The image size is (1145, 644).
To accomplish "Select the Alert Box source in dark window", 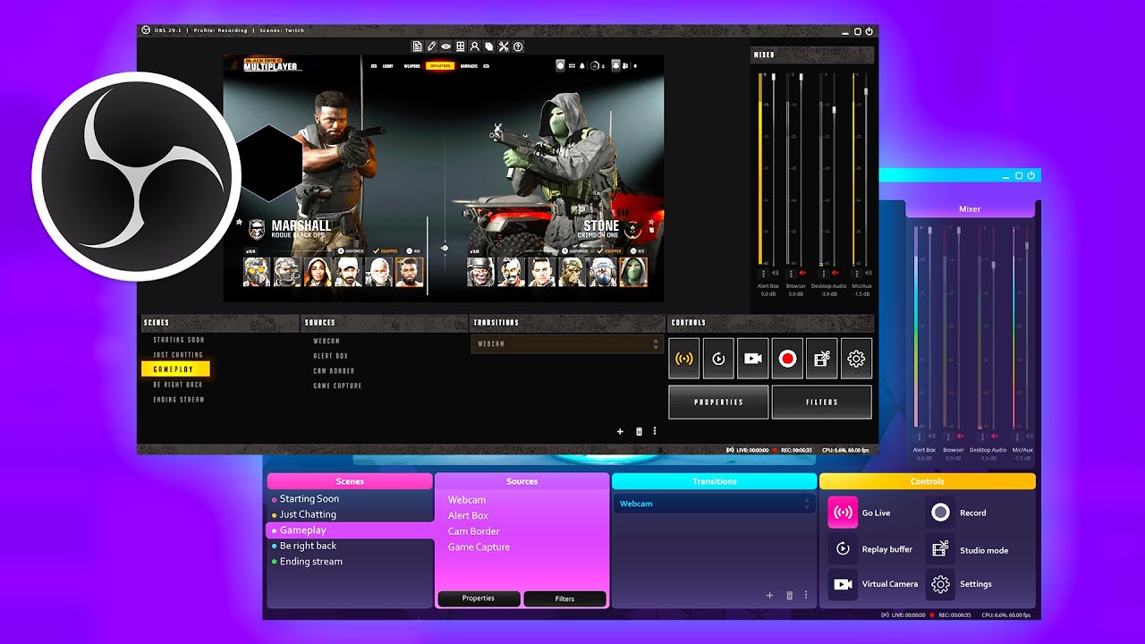I will (x=330, y=356).
